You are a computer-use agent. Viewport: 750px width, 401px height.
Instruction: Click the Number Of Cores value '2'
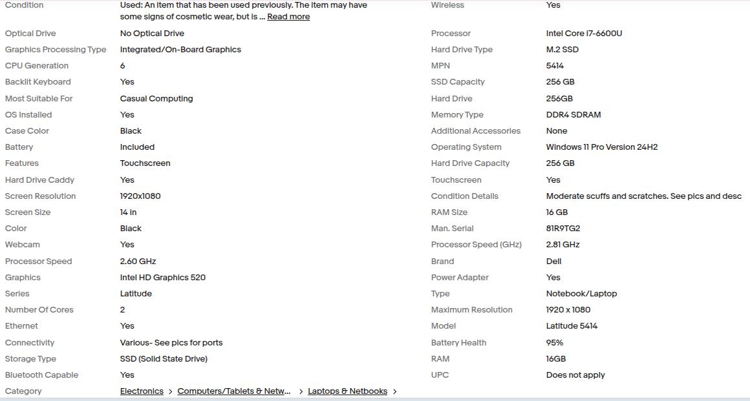point(122,310)
